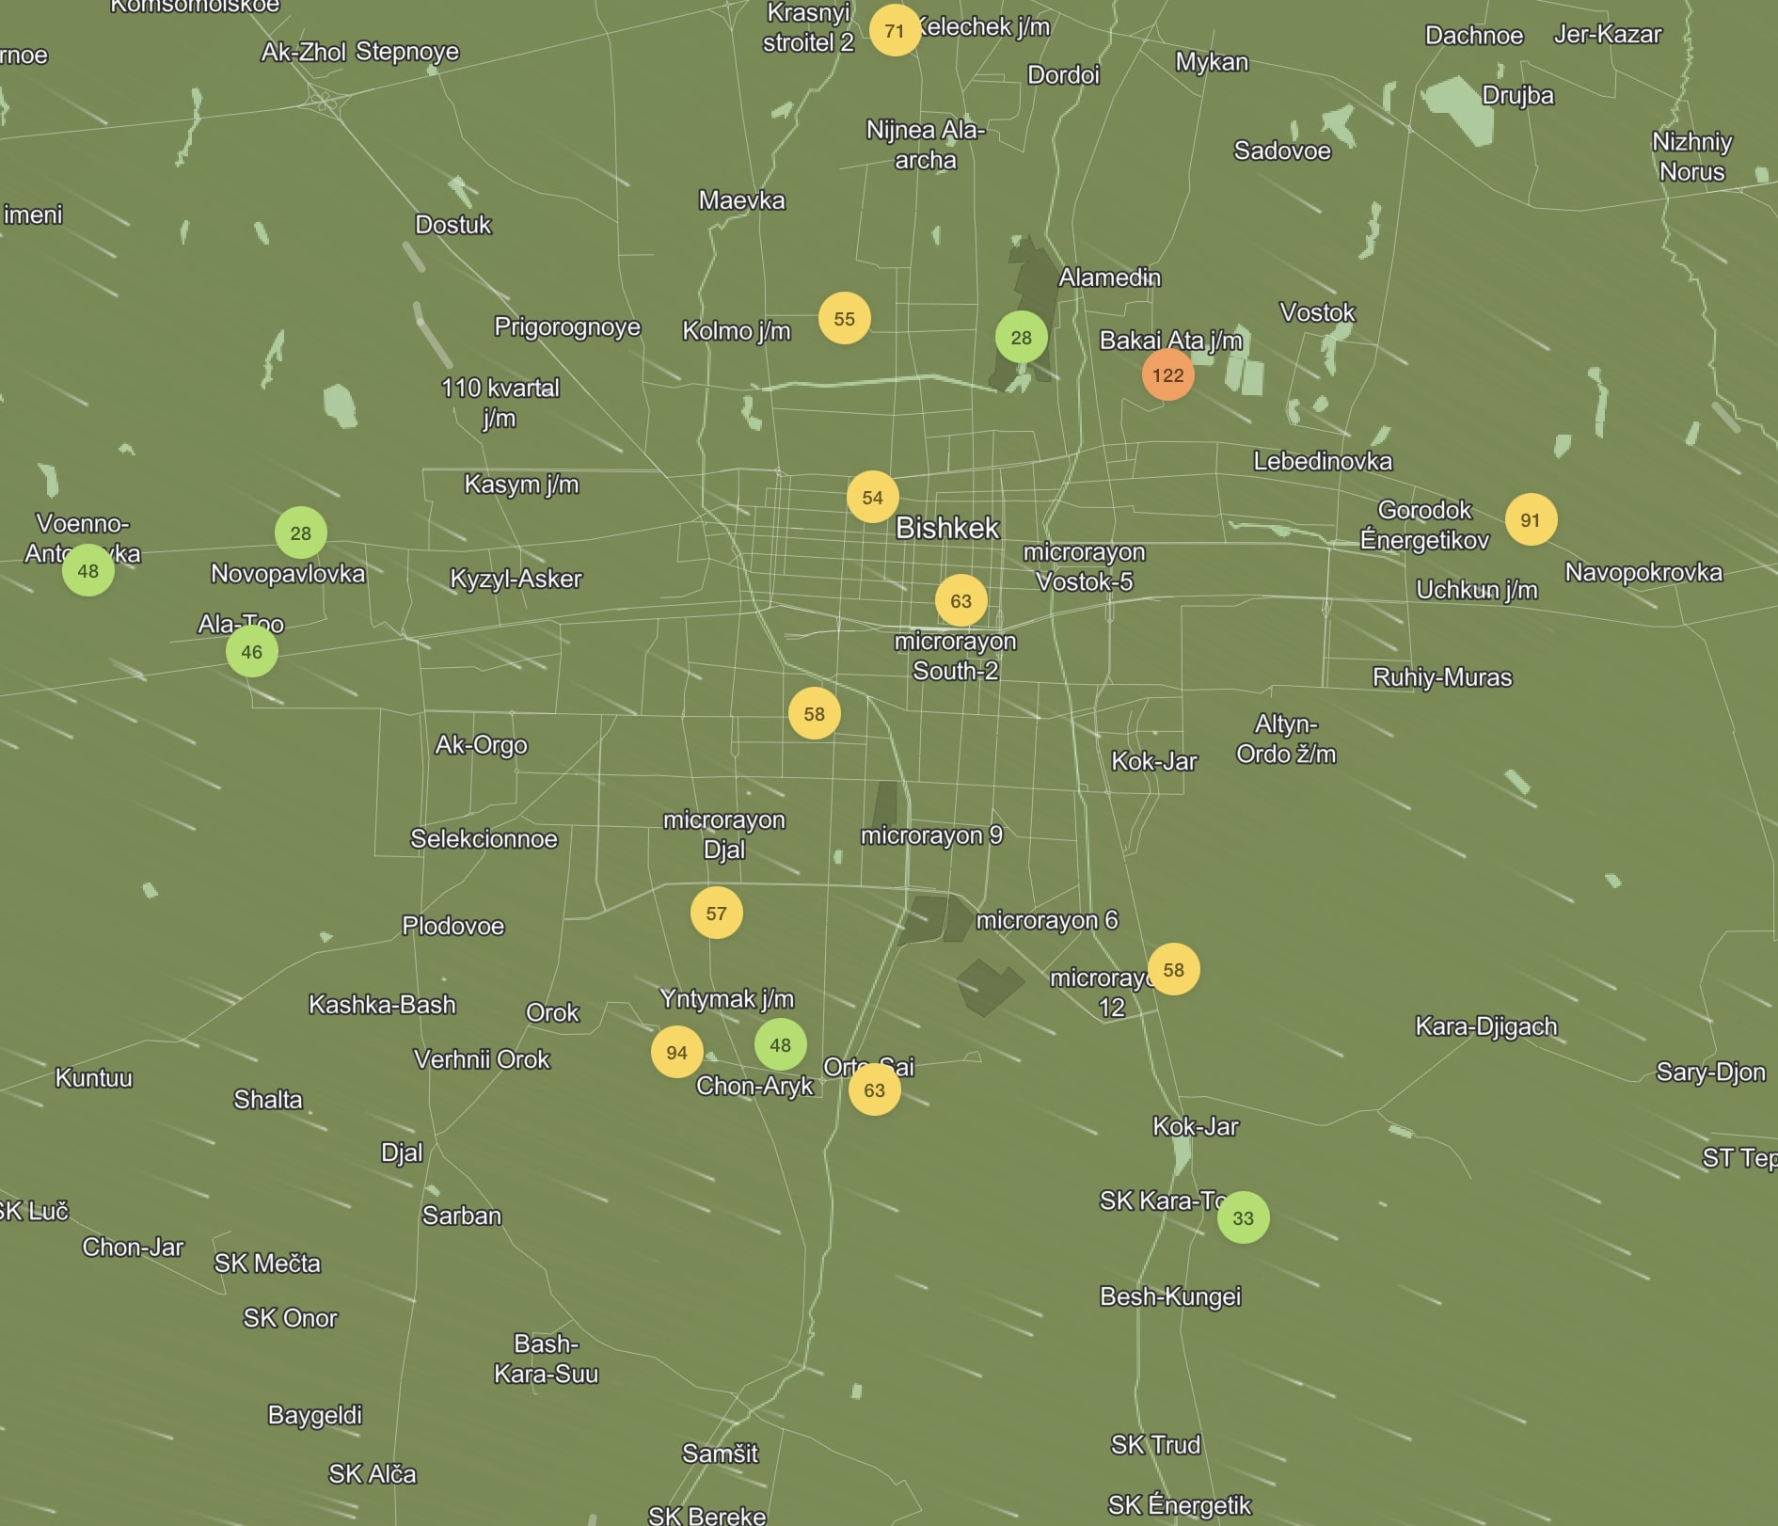Select the 54 marker above Bishkek label
Image resolution: width=1778 pixels, height=1526 pixels.
tap(872, 498)
